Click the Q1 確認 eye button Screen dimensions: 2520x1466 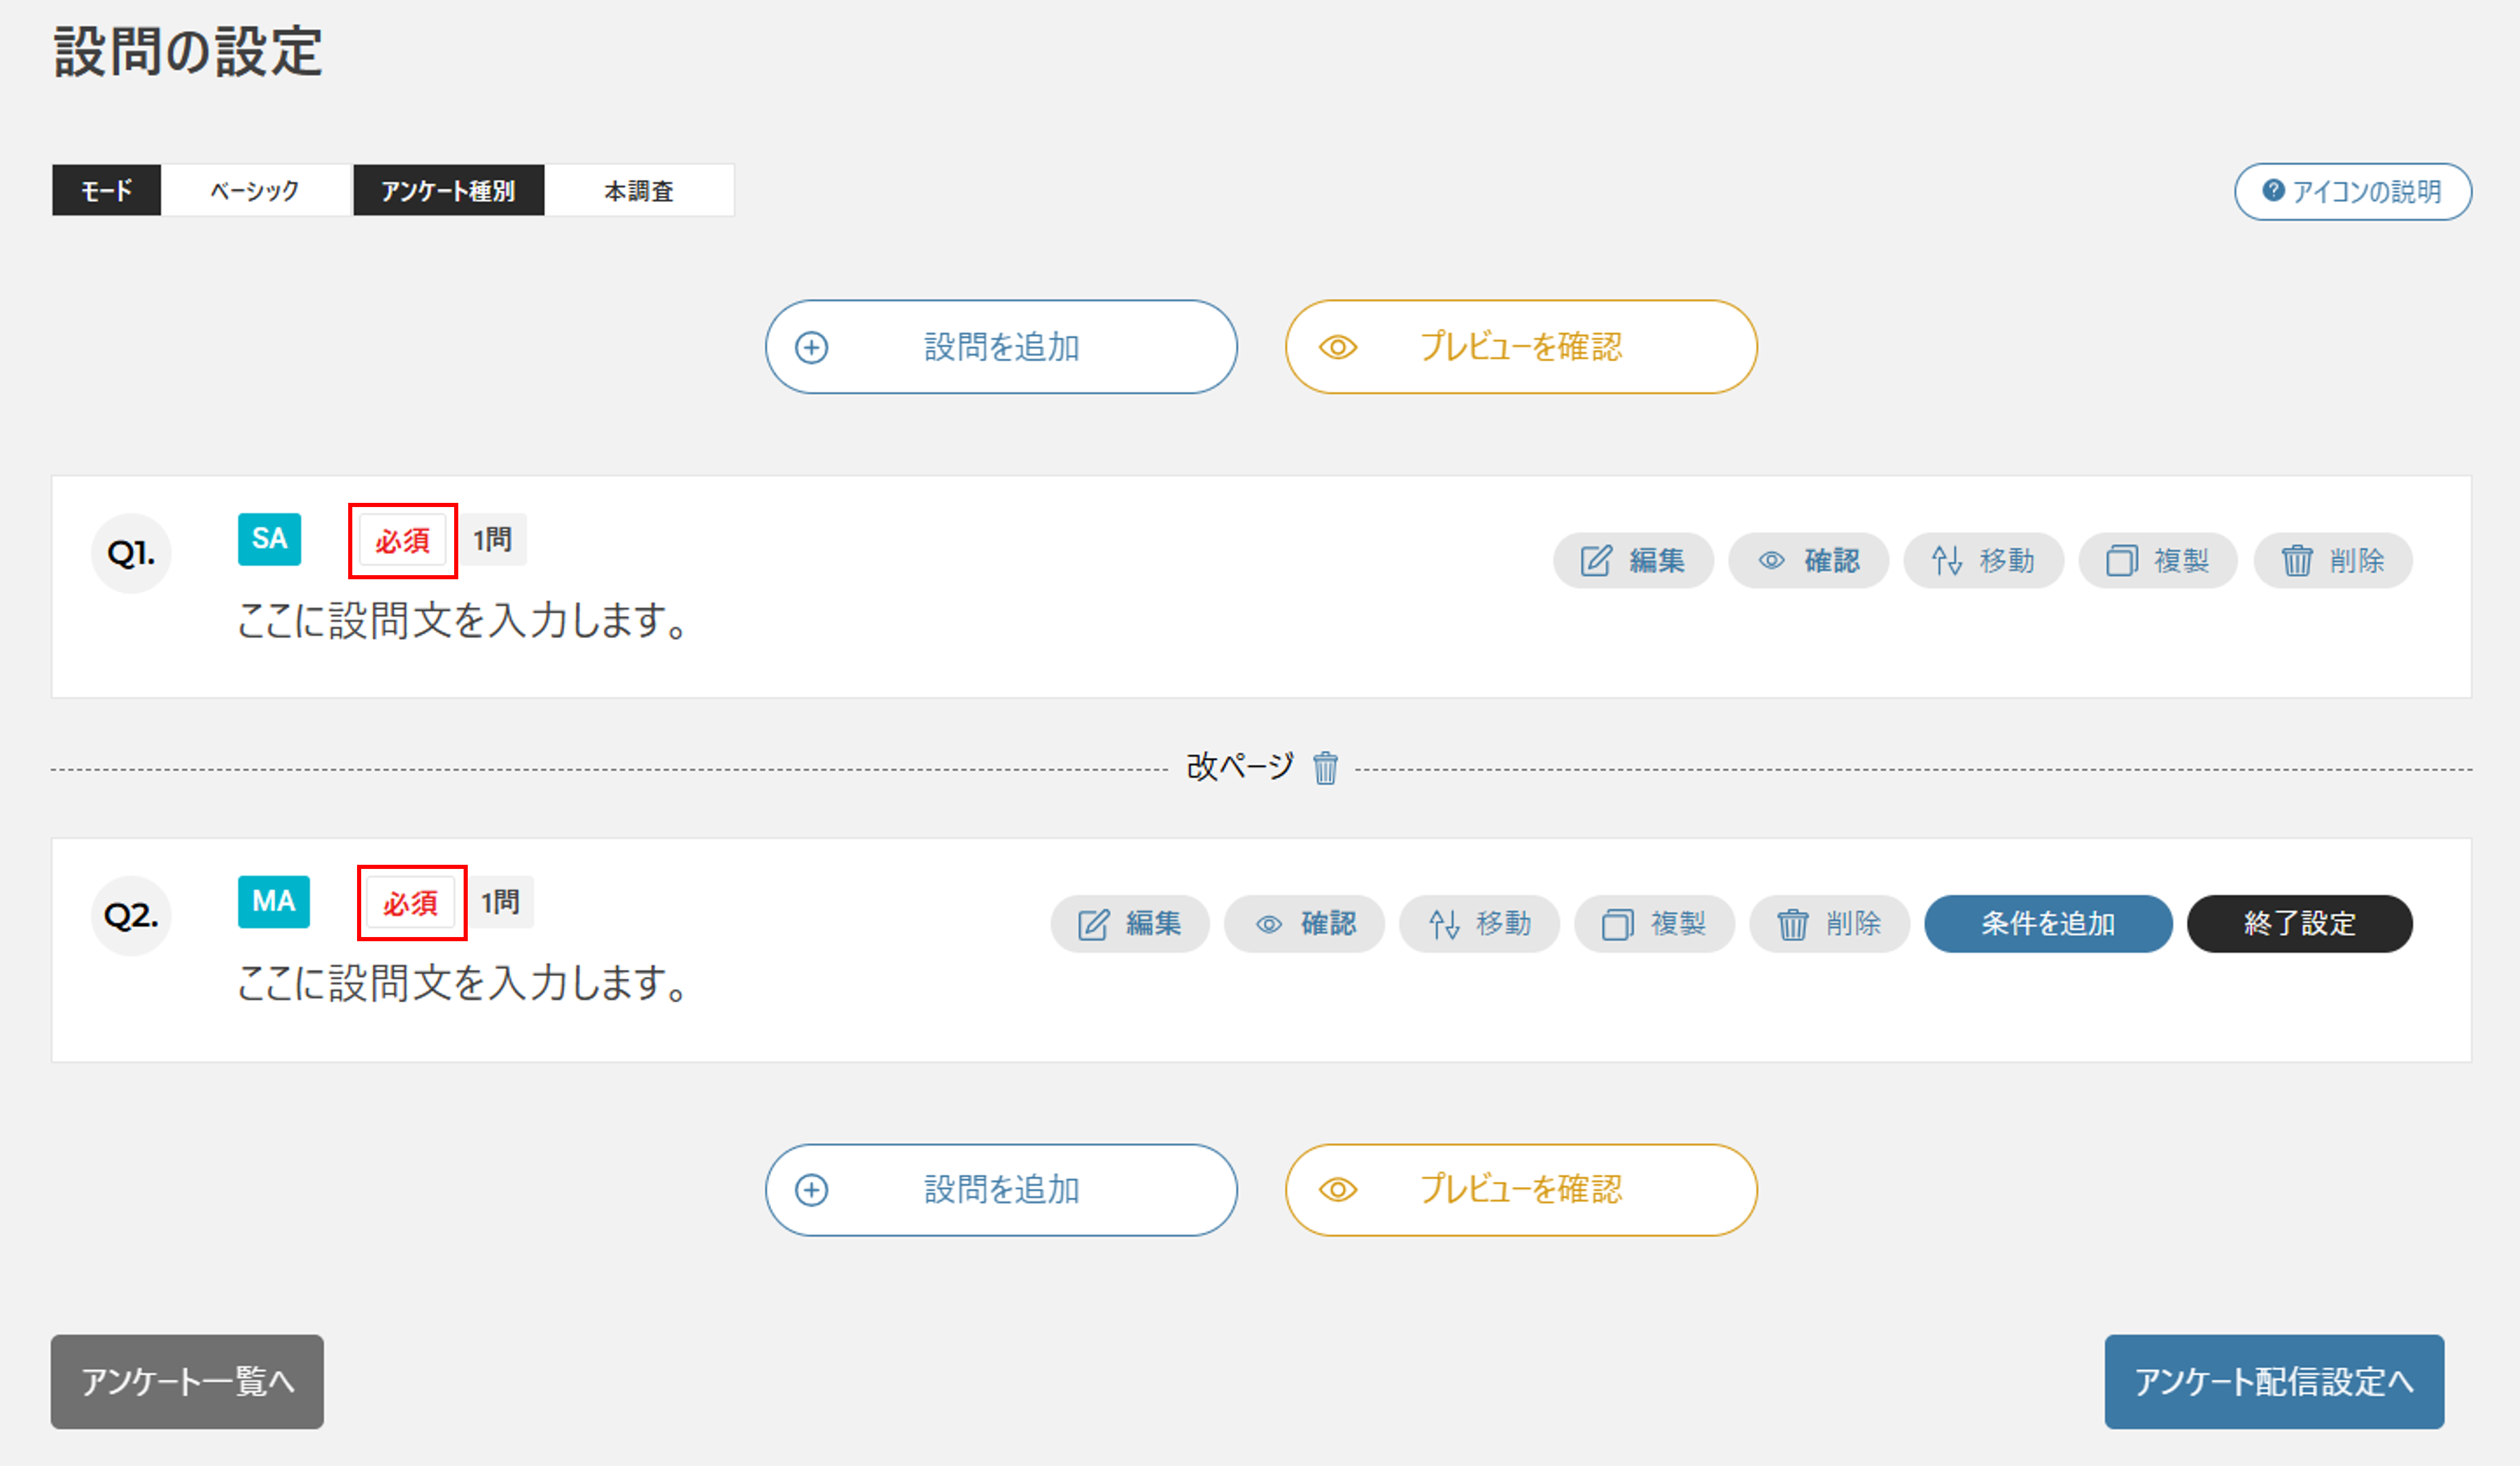tap(1808, 560)
